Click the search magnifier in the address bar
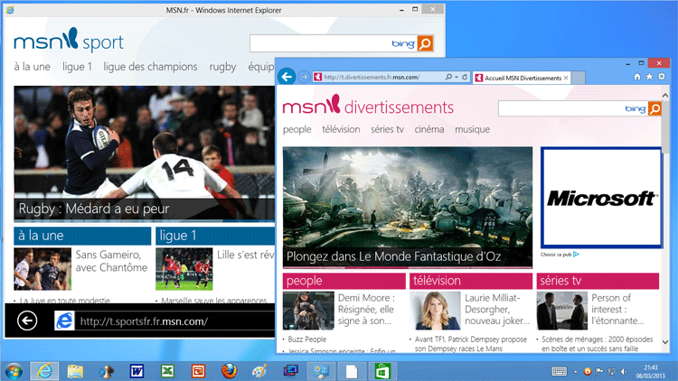The image size is (678, 381). (x=448, y=77)
